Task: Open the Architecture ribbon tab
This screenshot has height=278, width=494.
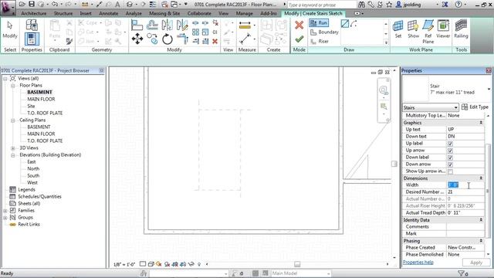Action: (34, 14)
